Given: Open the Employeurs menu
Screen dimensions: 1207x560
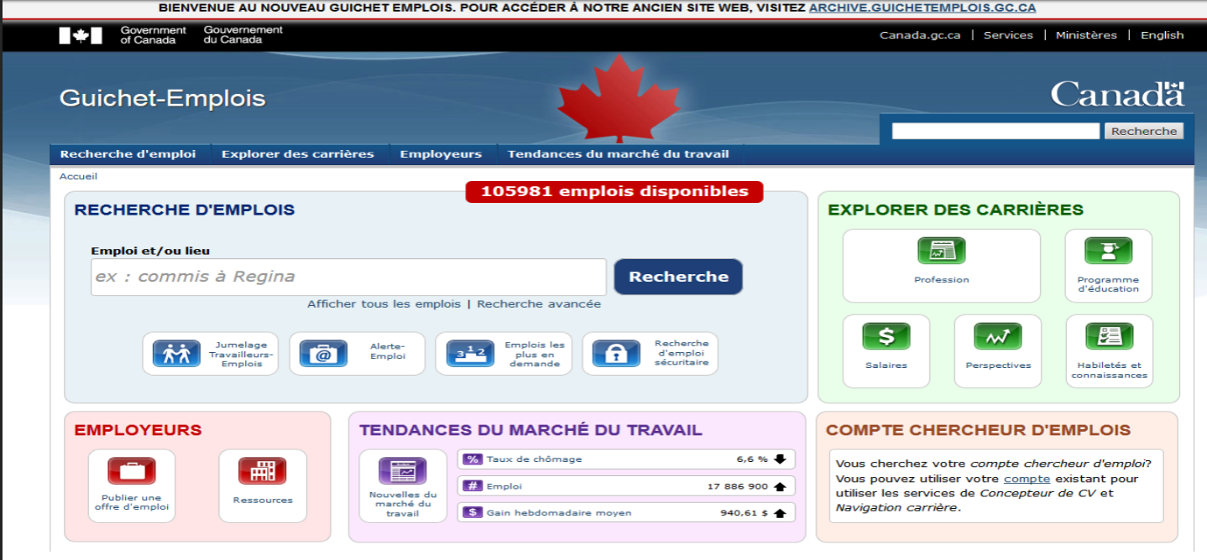Looking at the screenshot, I should 441,154.
